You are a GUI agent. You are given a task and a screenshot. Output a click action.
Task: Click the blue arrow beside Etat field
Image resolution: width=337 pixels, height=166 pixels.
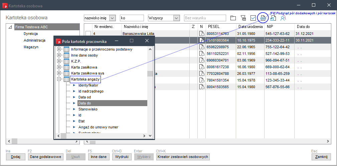pyautogui.click(x=74, y=121)
